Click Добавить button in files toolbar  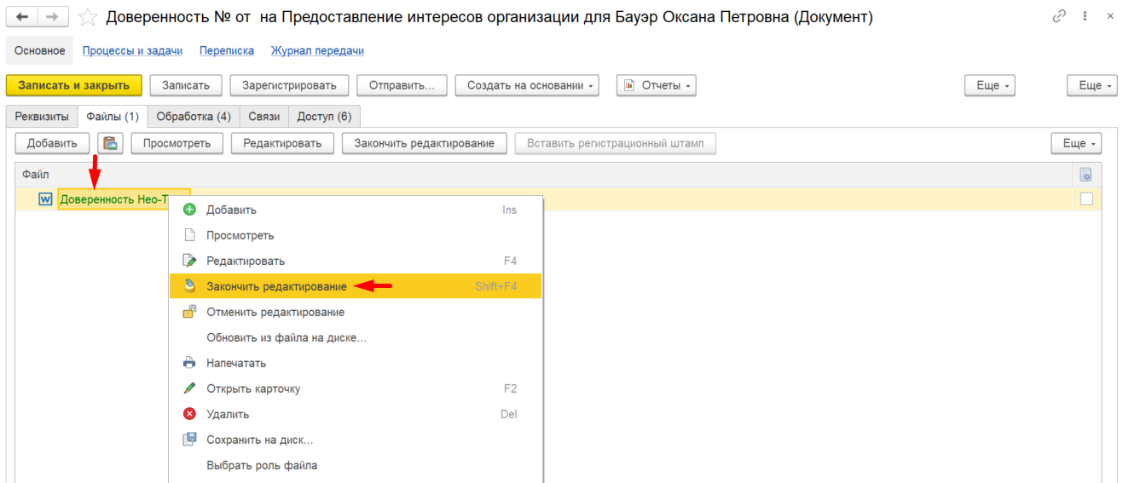52,143
